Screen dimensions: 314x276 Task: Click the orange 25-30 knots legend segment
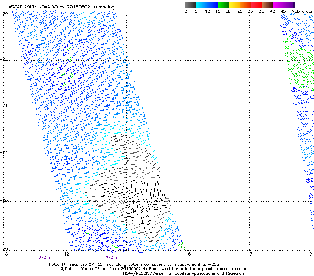click(x=245, y=5)
